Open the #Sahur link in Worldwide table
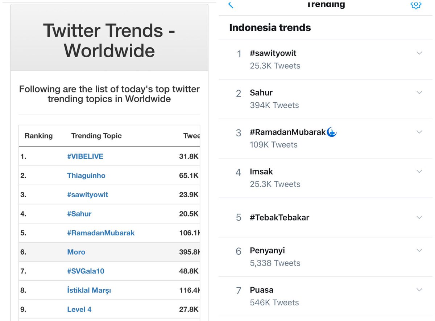Viewport: 435px width, 321px height. click(79, 214)
